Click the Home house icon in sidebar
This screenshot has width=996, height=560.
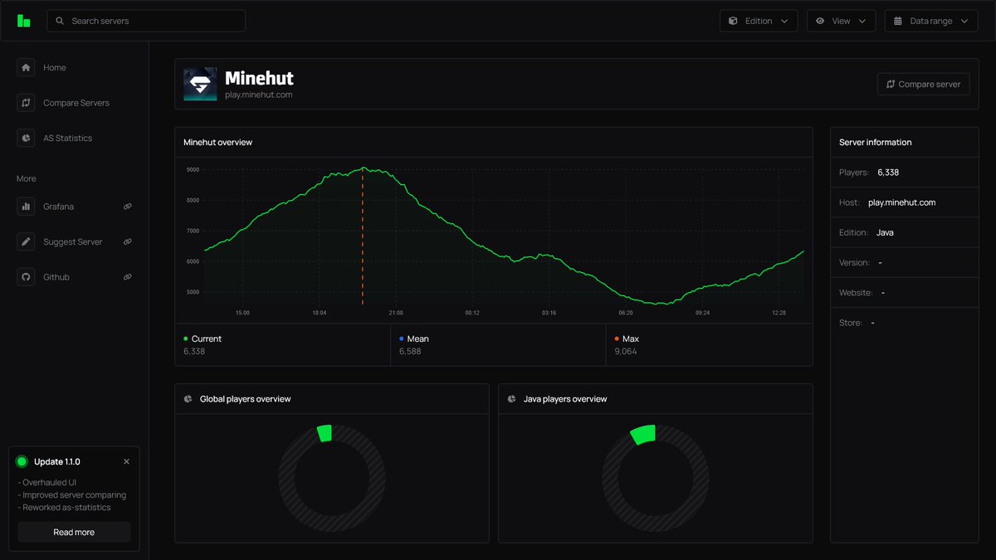click(x=26, y=67)
